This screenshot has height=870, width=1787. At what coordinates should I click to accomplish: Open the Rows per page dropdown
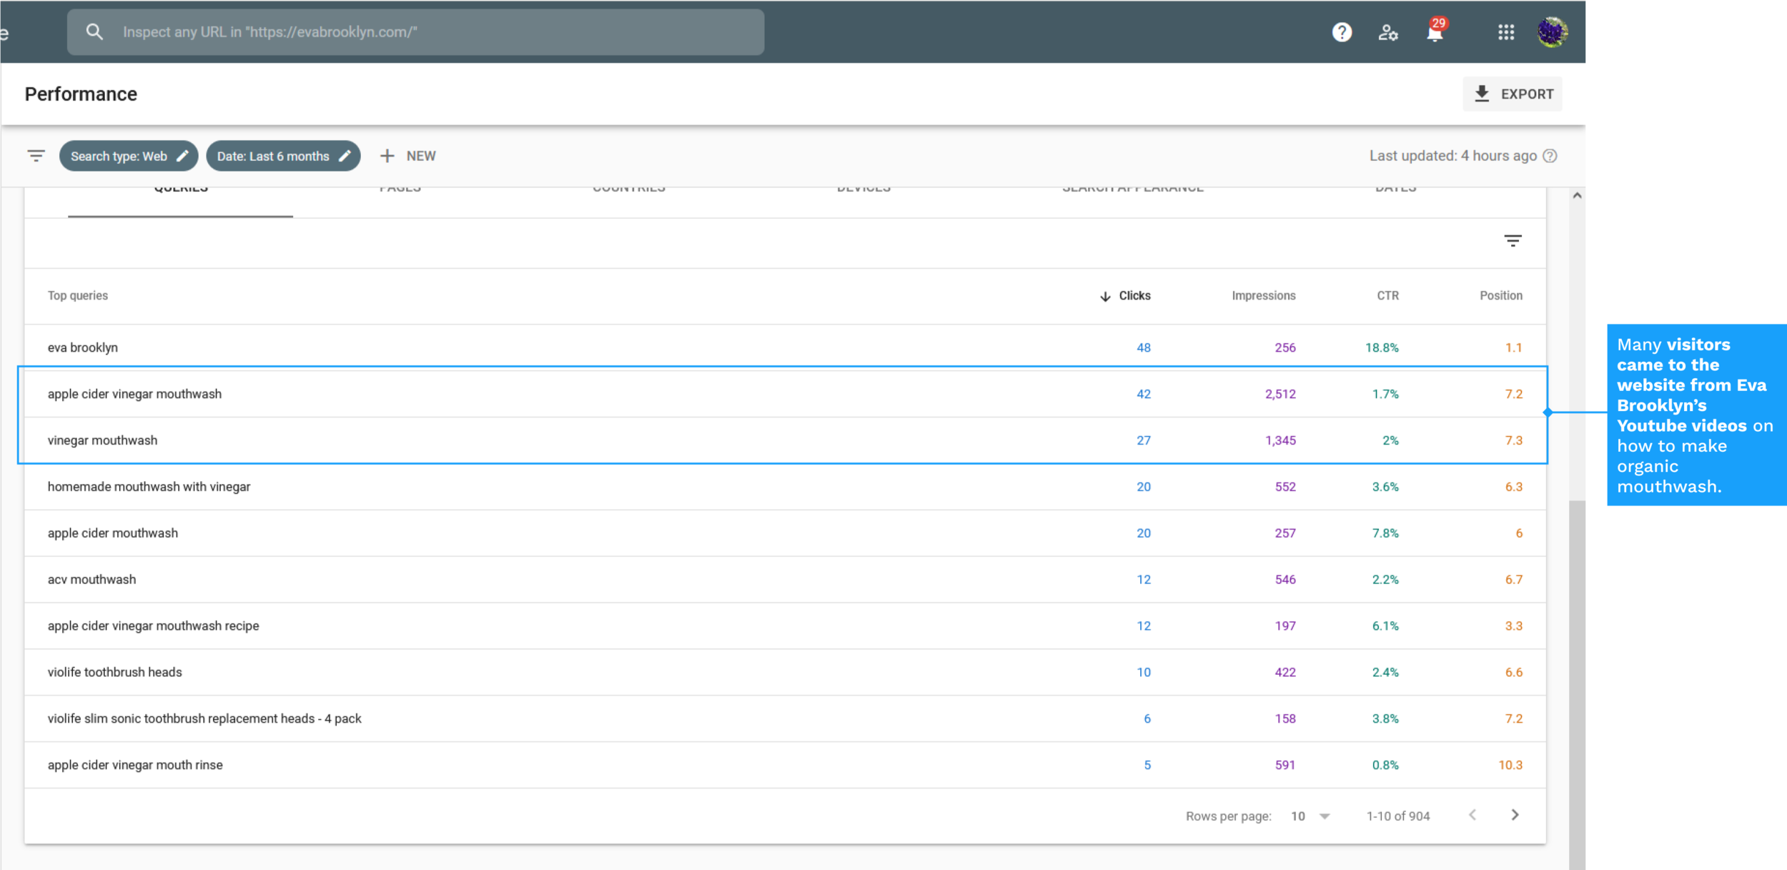click(1310, 816)
